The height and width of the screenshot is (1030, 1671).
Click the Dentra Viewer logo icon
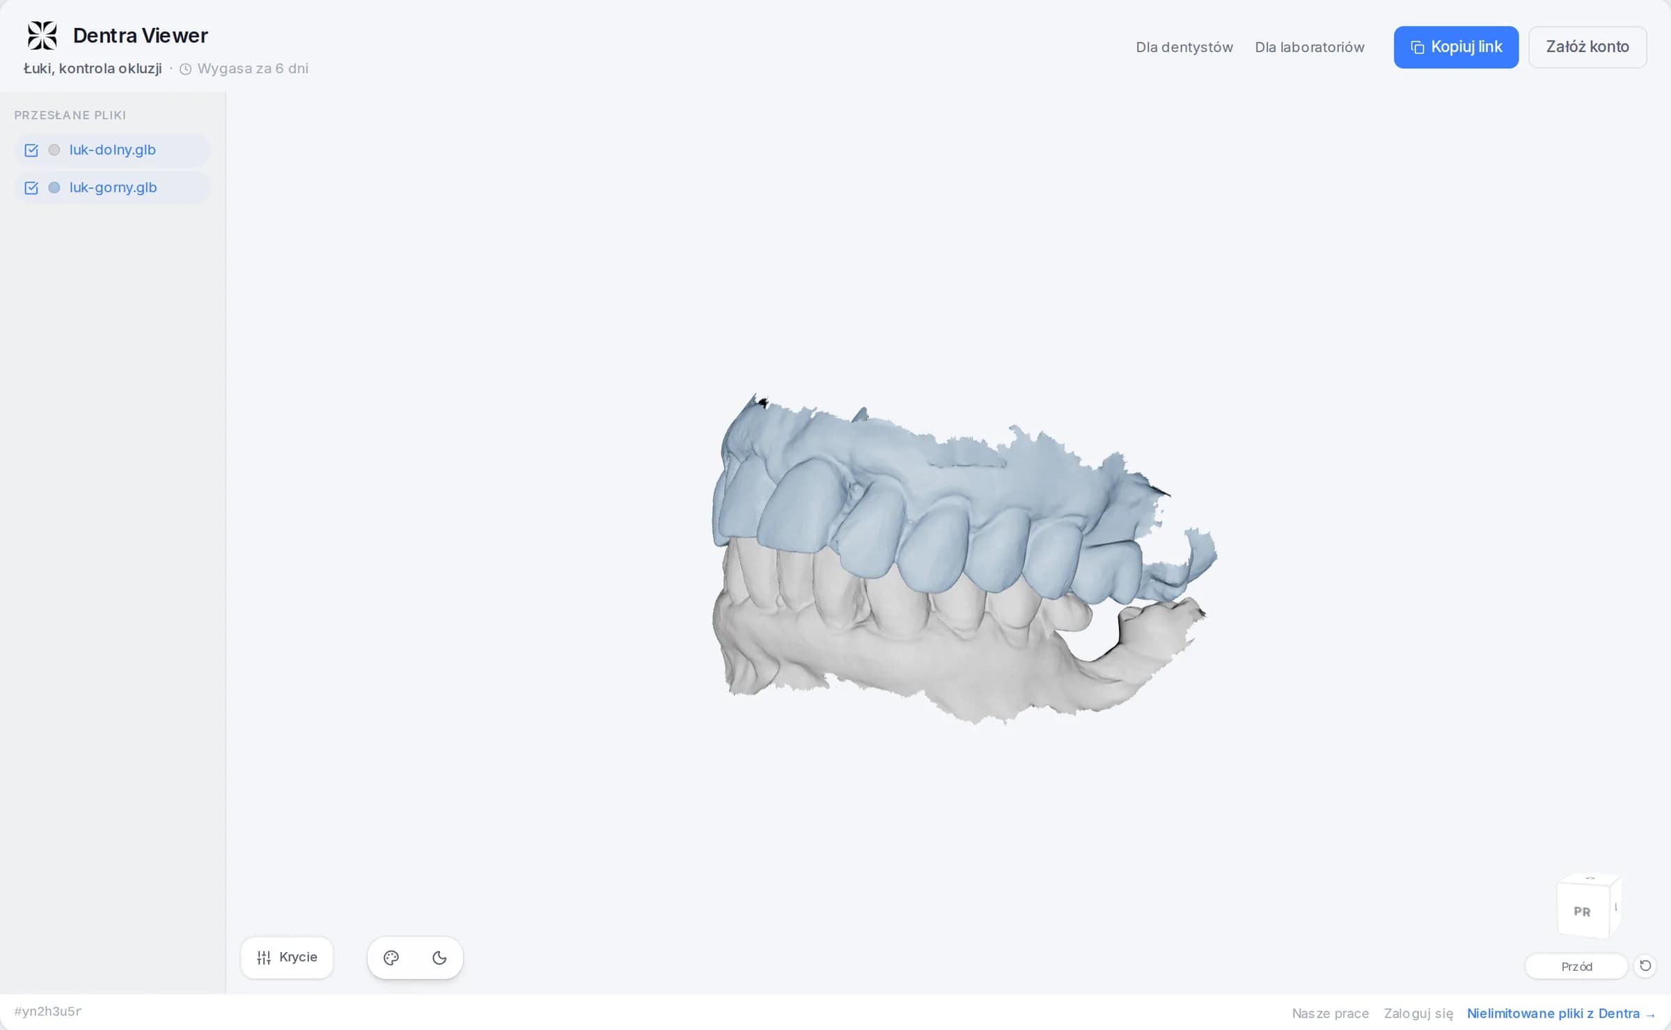coord(42,35)
